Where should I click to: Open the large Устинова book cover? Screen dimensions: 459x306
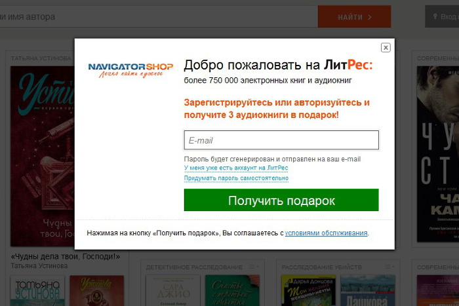pos(43,156)
